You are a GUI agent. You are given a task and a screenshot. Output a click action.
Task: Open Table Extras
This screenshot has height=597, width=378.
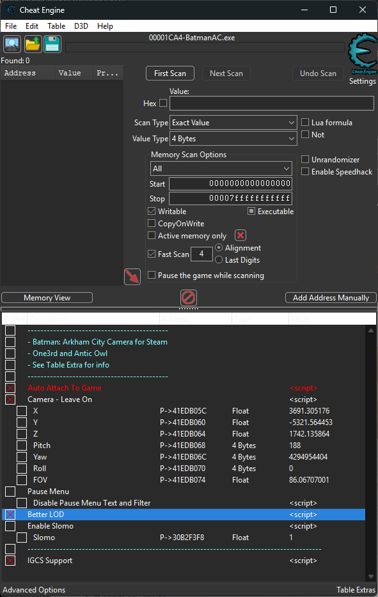(356, 590)
